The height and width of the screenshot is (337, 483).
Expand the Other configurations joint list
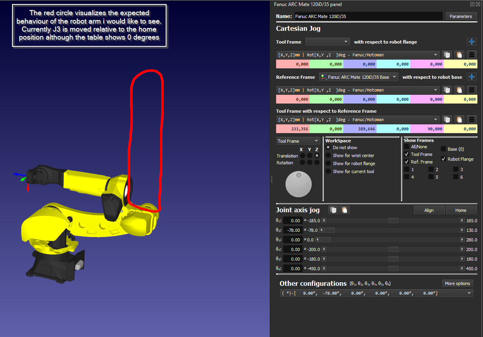click(469, 293)
